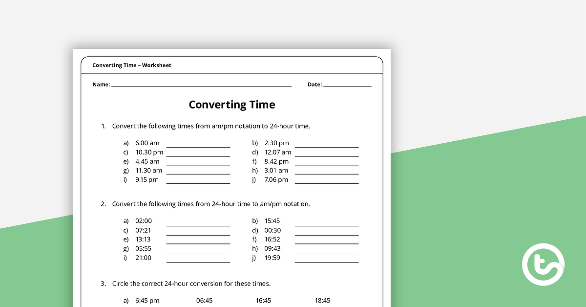Select the answer line beside 15:45
Image resolution: width=586 pixels, height=307 pixels.
(x=327, y=224)
